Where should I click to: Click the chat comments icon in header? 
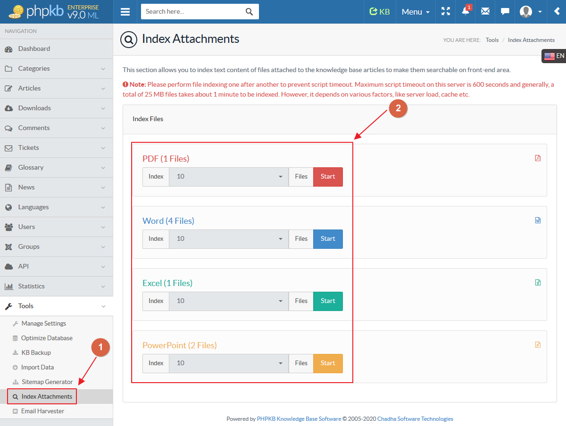point(505,12)
